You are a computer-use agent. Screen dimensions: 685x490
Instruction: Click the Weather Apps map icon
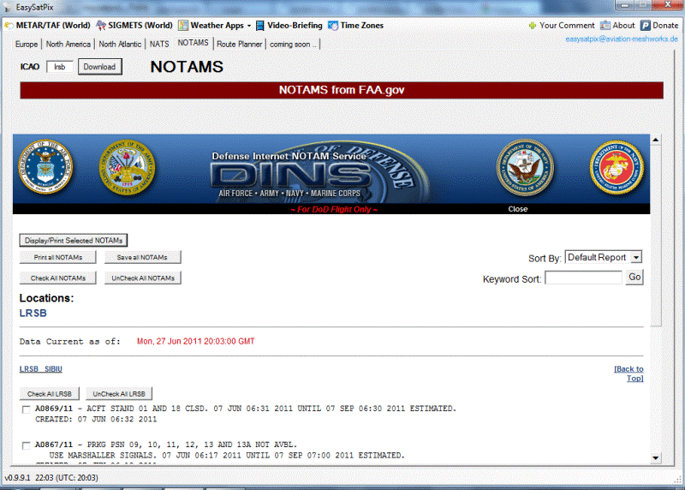click(183, 26)
